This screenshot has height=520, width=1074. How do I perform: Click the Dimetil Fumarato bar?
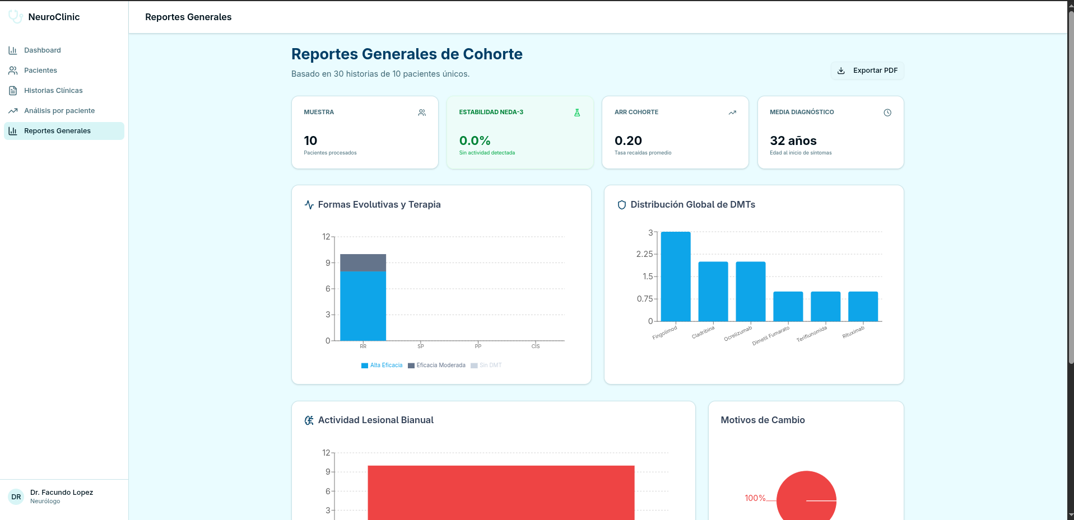click(788, 306)
